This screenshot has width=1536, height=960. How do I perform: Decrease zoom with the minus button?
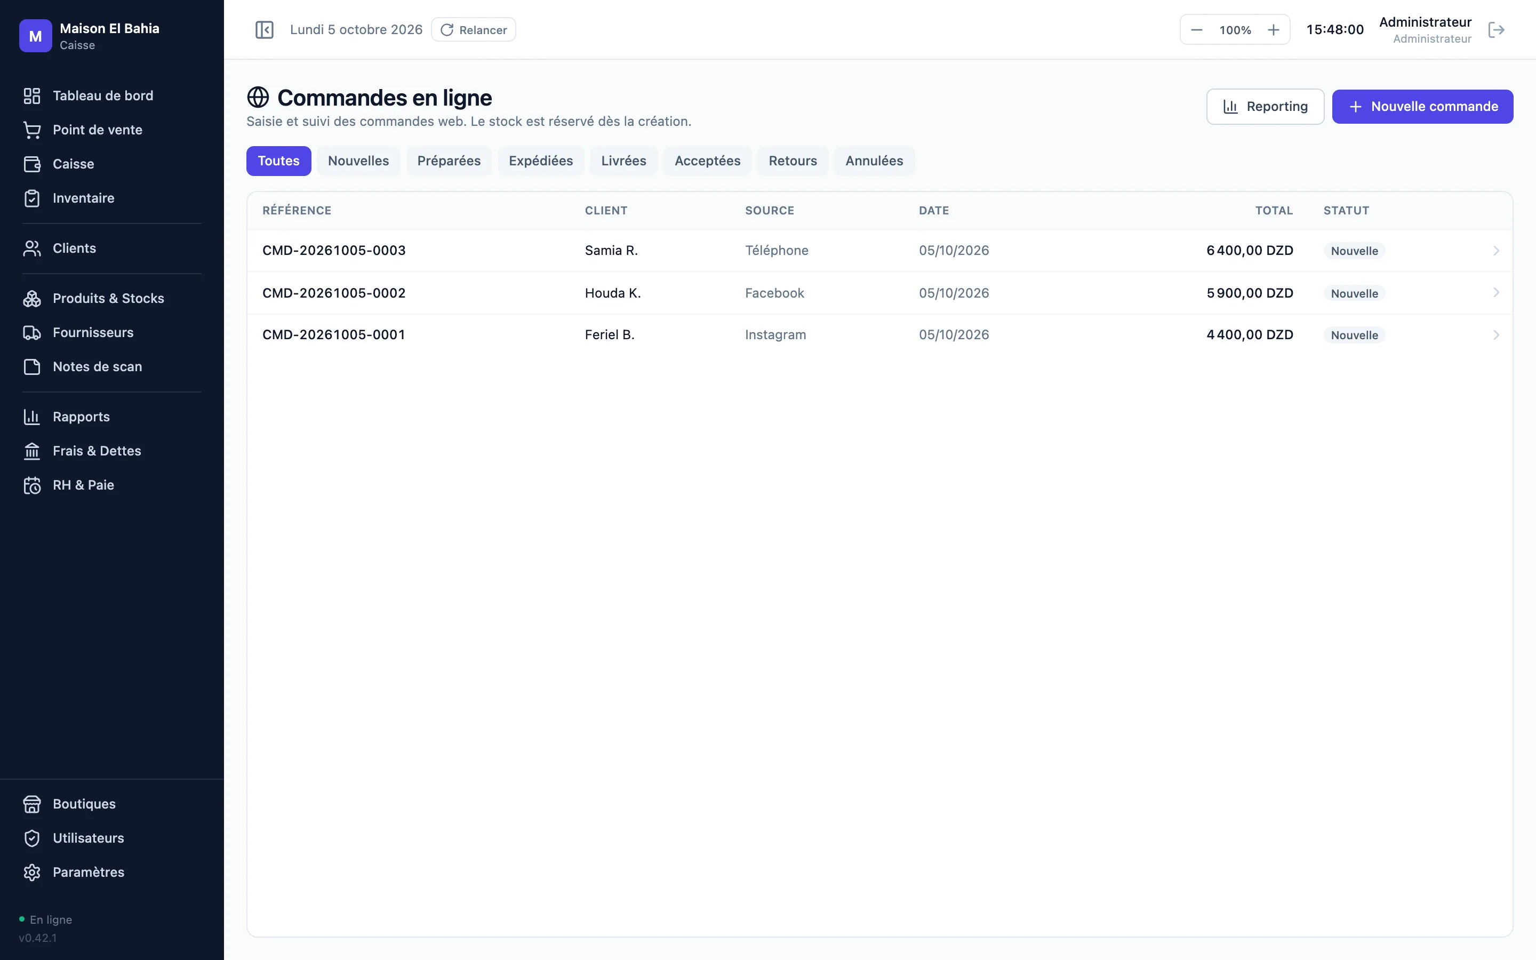click(1196, 30)
